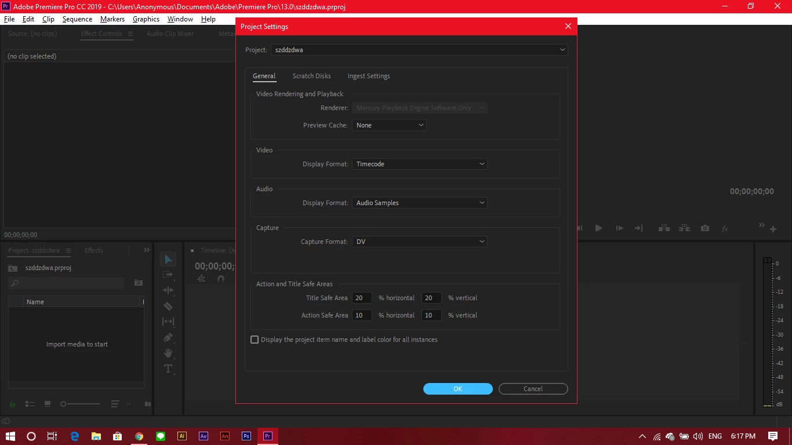
Task: Click the Export Frame camera icon
Action: [705, 228]
